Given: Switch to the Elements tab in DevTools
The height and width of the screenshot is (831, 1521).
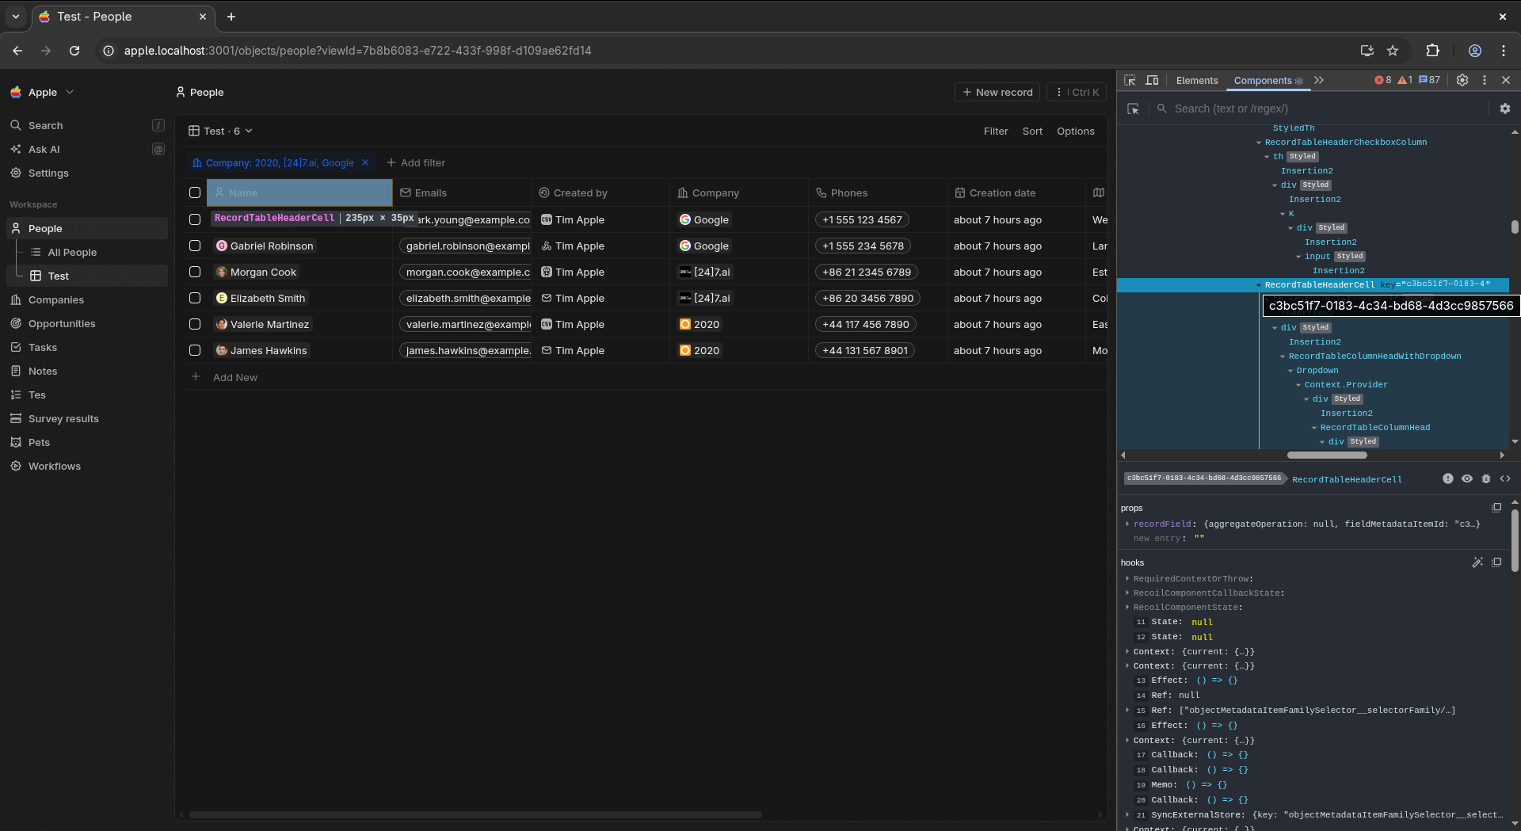Looking at the screenshot, I should pos(1196,80).
